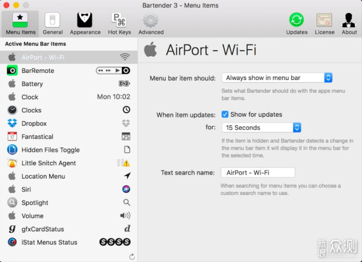Click the Fantastical date 25 menu icon
The image size is (362, 262).
point(126,136)
